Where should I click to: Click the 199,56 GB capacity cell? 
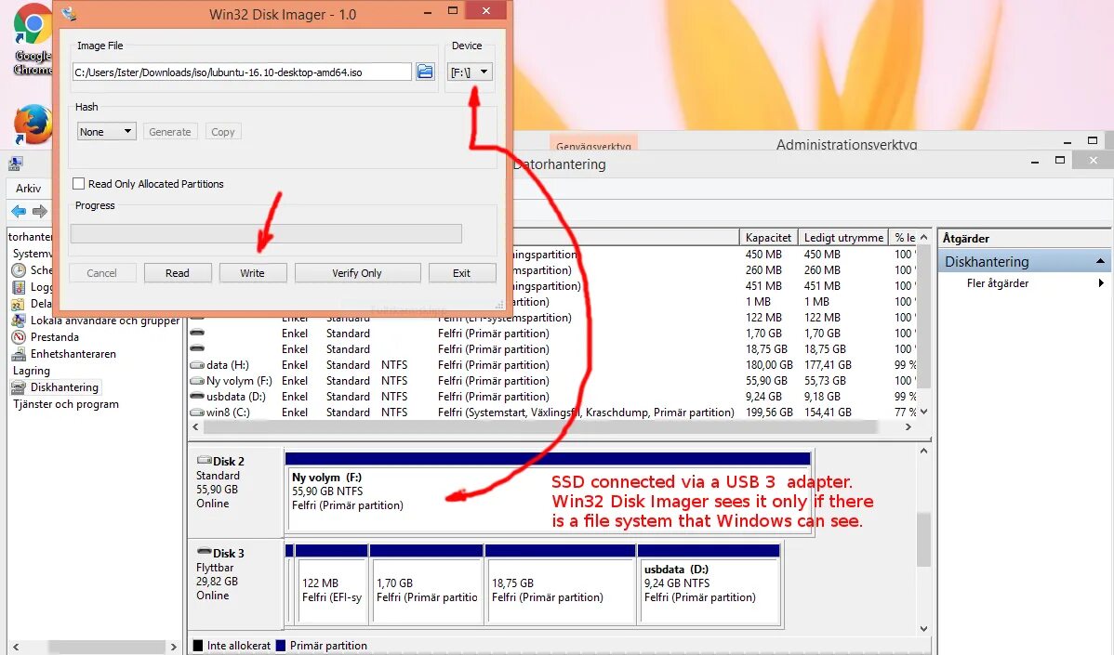(x=769, y=413)
